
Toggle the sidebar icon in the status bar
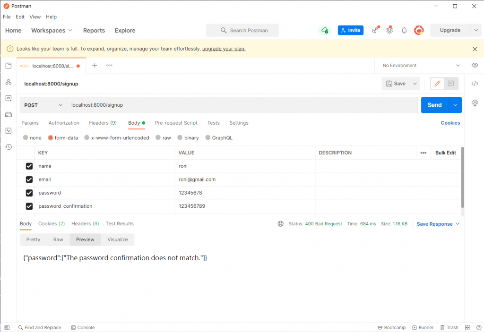(x=7, y=327)
